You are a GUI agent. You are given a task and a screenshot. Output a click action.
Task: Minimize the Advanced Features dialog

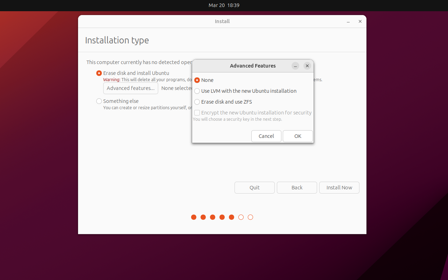[x=295, y=66]
